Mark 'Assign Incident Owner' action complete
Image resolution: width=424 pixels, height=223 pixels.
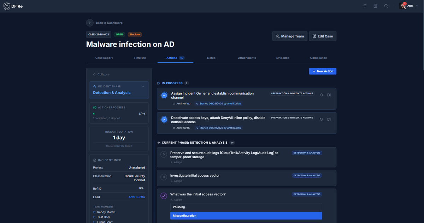pyautogui.click(x=164, y=95)
